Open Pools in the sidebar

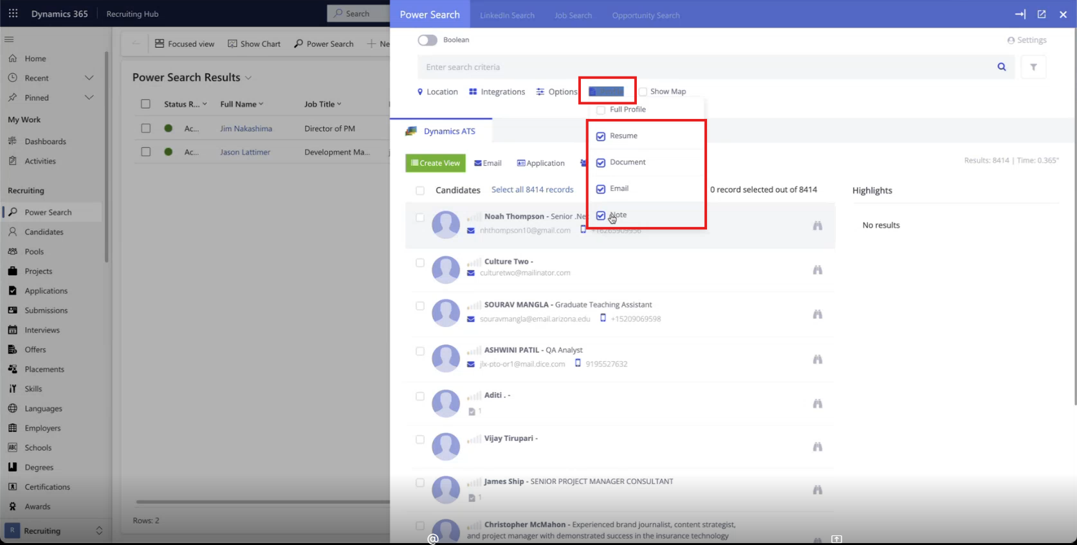[34, 252]
